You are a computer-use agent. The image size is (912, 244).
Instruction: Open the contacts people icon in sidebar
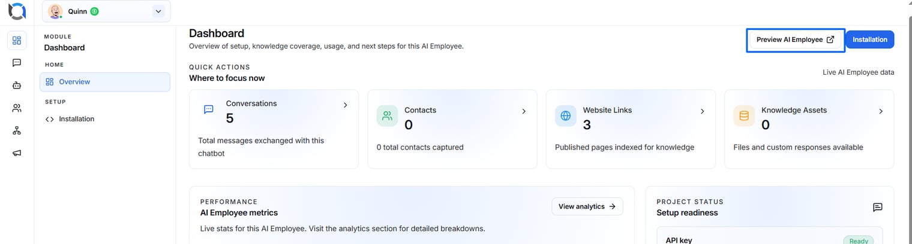(17, 108)
